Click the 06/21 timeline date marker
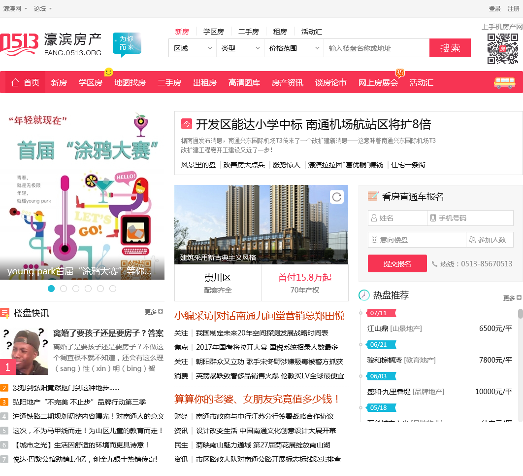The width and height of the screenshot is (523, 476). 381,344
